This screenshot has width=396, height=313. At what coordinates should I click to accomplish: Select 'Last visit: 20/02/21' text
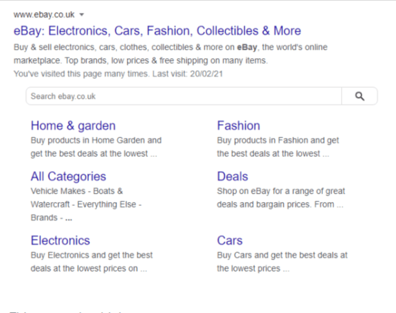pyautogui.click(x=188, y=74)
